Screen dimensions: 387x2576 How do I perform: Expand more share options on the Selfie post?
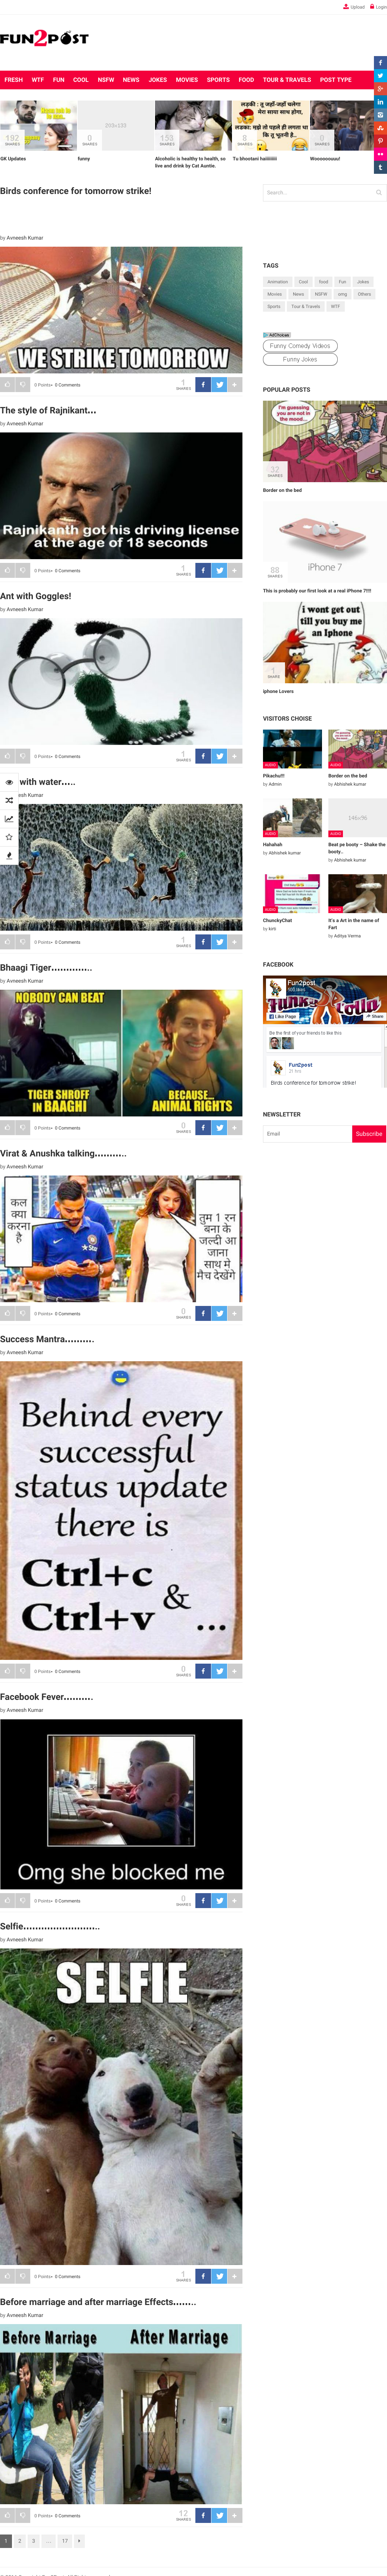tap(235, 2276)
